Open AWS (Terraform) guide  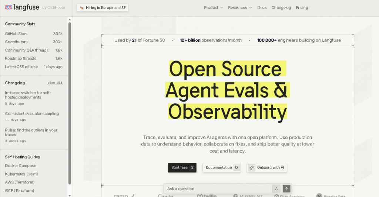coord(20,182)
